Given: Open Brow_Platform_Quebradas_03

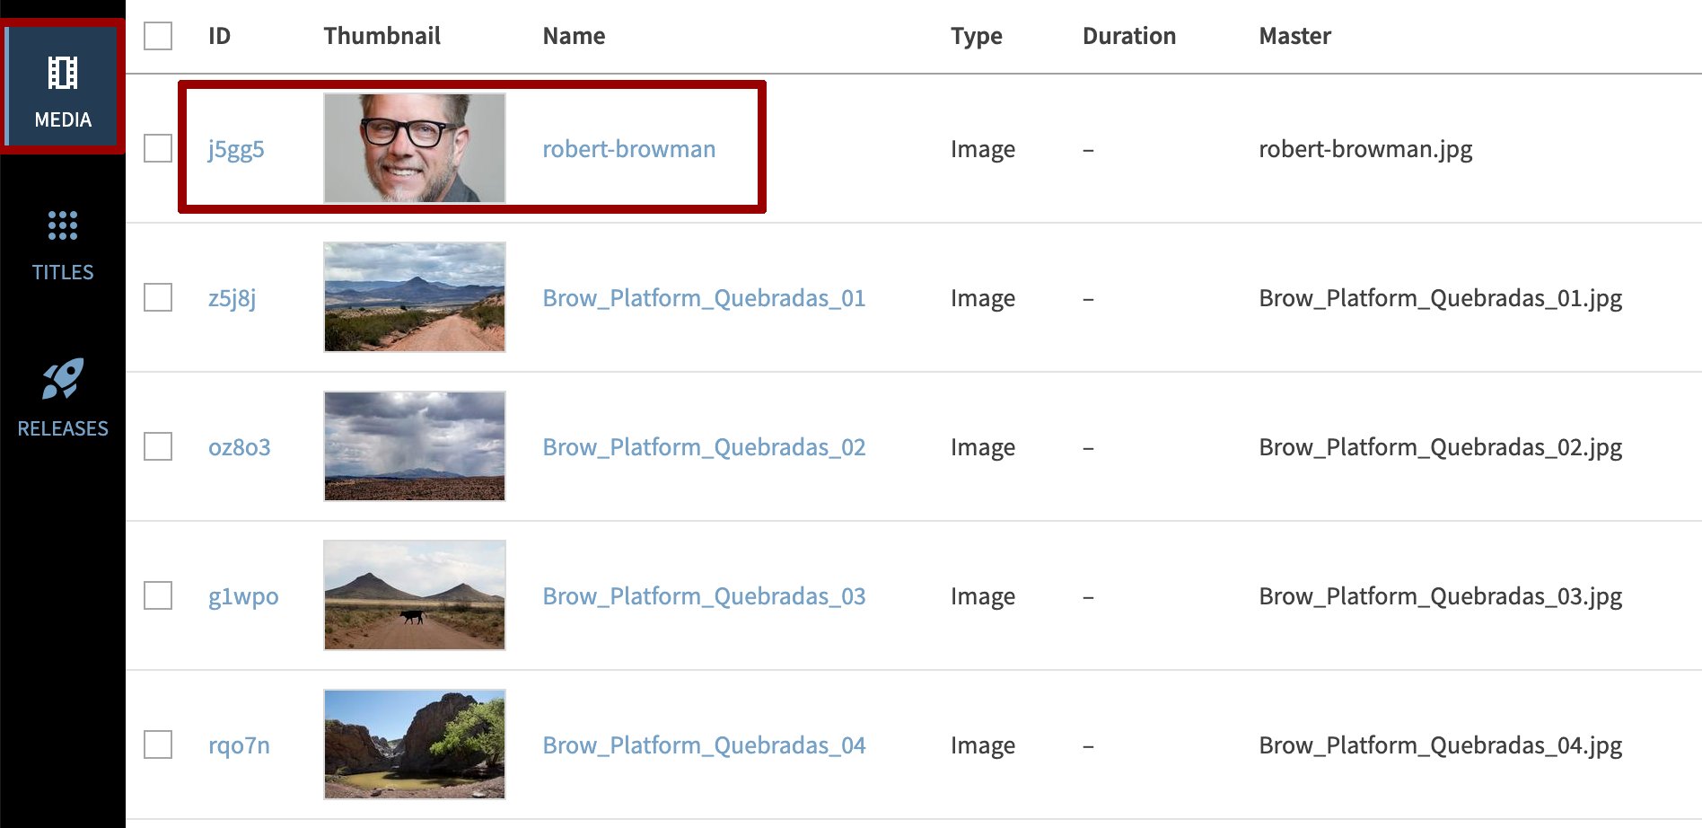Looking at the screenshot, I should pos(703,595).
